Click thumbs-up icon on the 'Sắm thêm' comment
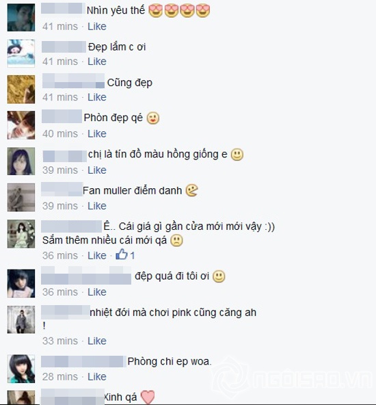 tap(122, 254)
